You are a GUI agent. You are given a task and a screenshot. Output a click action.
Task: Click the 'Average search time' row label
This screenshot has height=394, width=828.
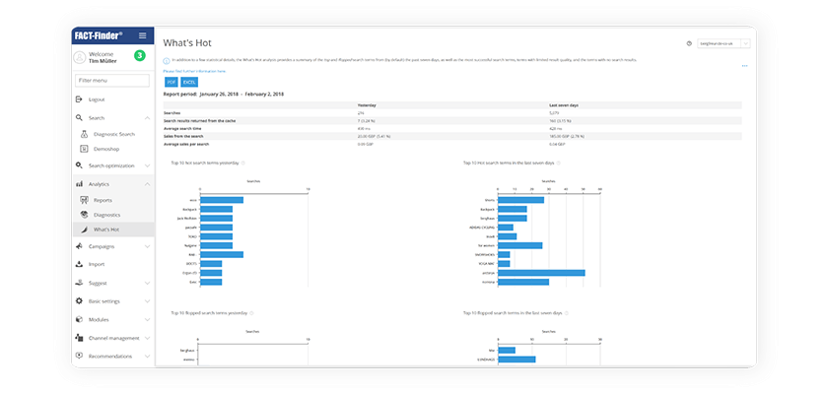(x=182, y=128)
